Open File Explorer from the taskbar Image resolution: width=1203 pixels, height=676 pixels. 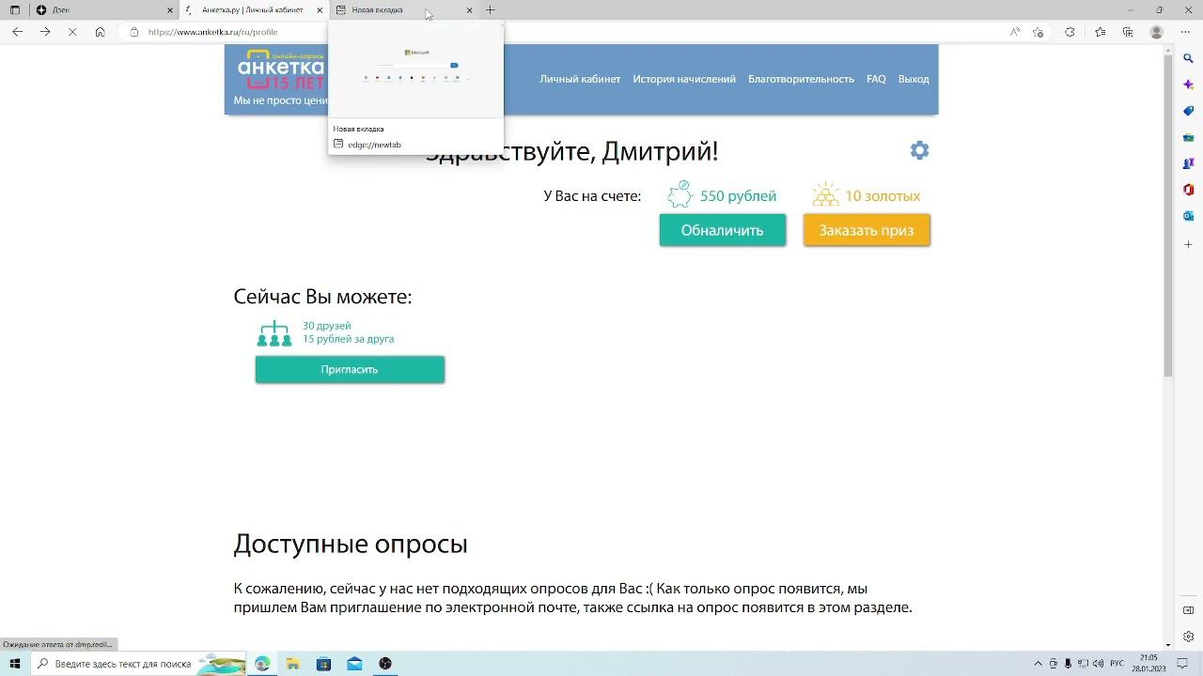click(x=293, y=664)
